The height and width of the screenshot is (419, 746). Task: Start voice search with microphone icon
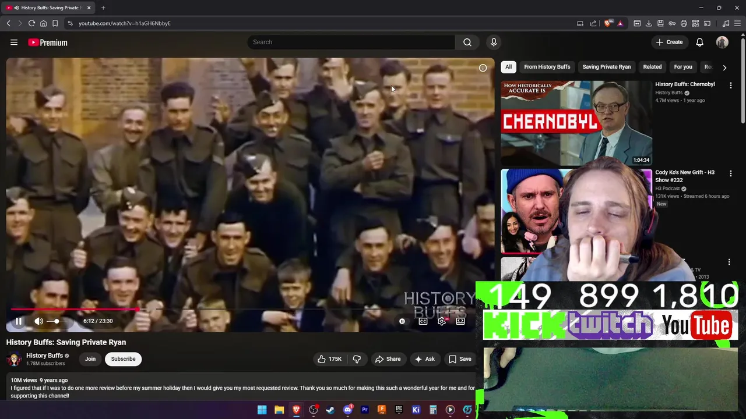point(494,42)
